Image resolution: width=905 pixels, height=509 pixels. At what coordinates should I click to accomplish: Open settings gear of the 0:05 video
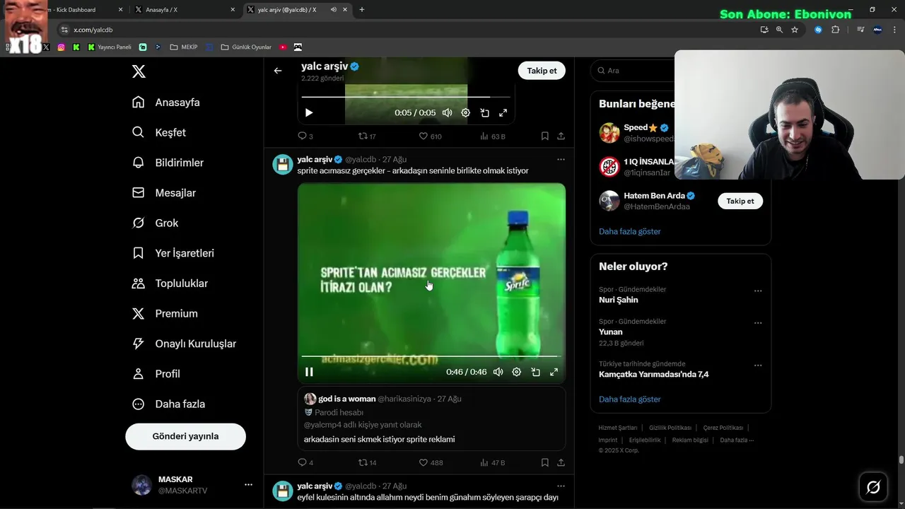[x=465, y=112]
